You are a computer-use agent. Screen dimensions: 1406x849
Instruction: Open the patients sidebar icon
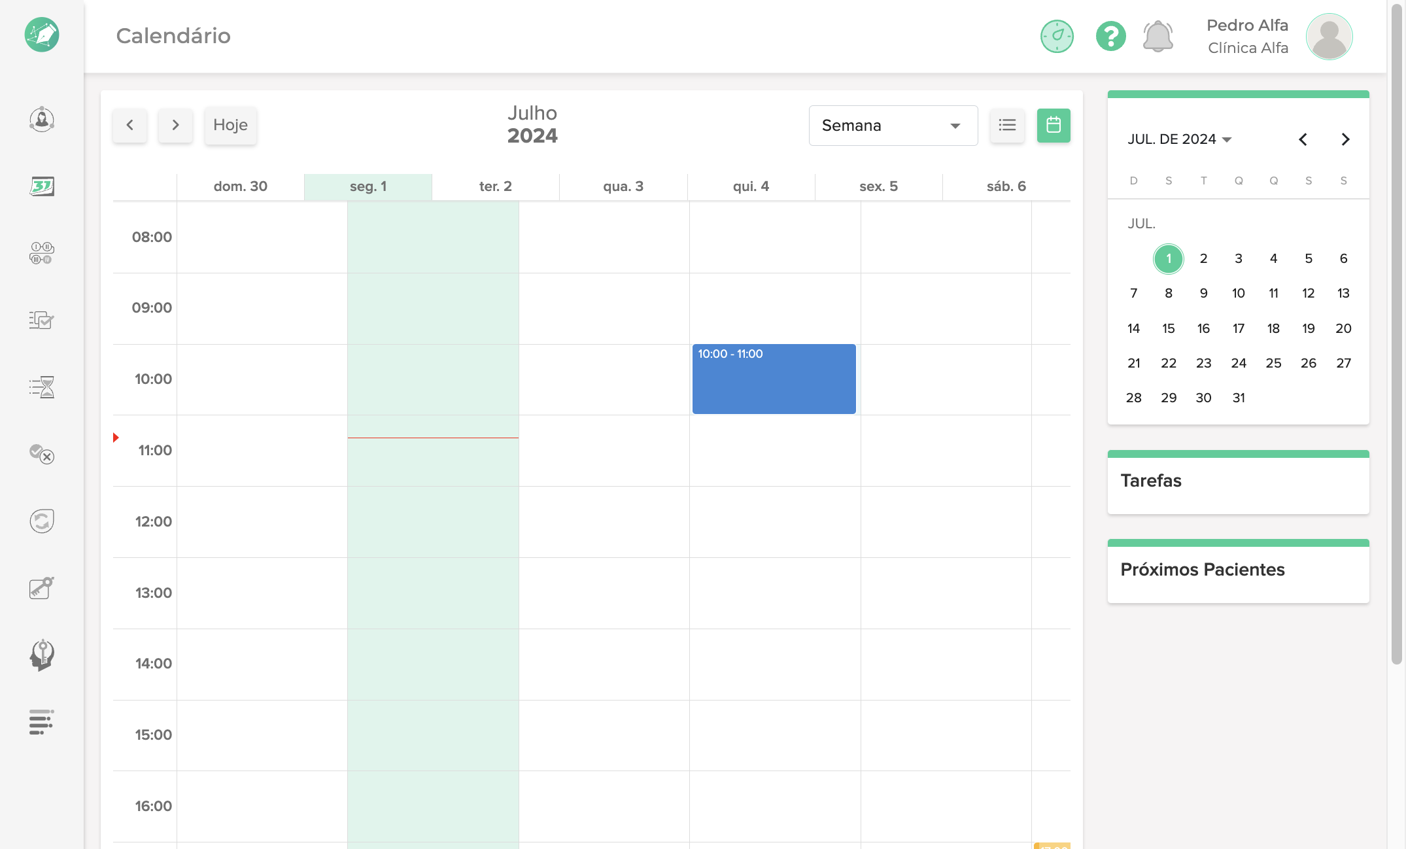pos(42,120)
